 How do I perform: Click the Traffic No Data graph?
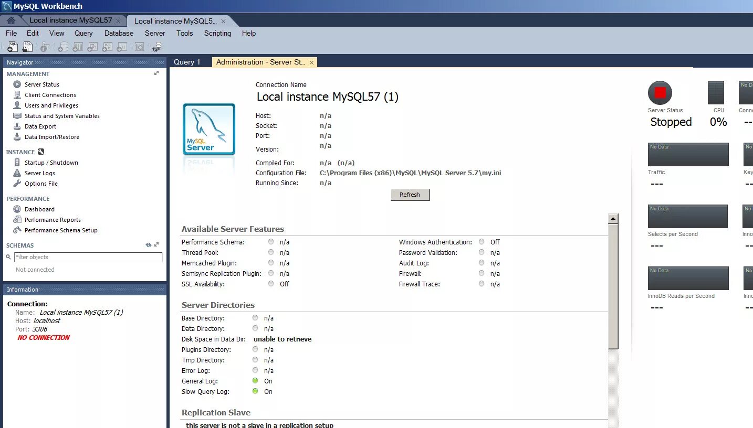(688, 154)
